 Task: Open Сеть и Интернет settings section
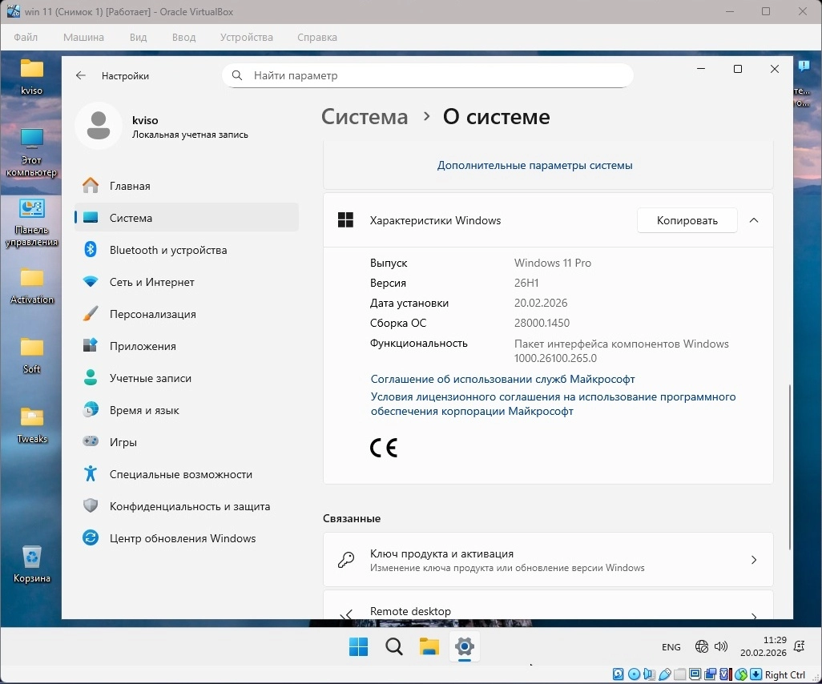151,282
